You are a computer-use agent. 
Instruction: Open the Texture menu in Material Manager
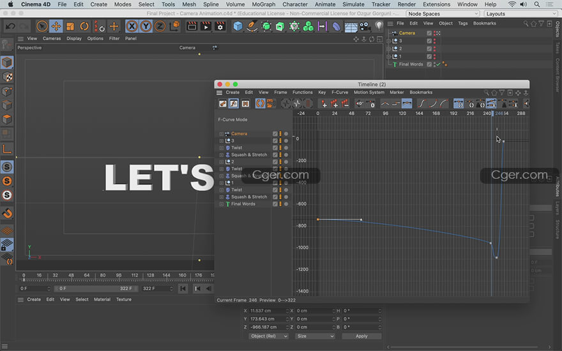[x=124, y=299]
